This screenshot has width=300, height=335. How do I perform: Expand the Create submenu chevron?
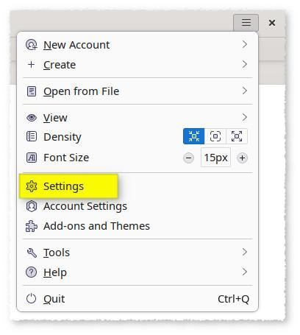coord(244,65)
